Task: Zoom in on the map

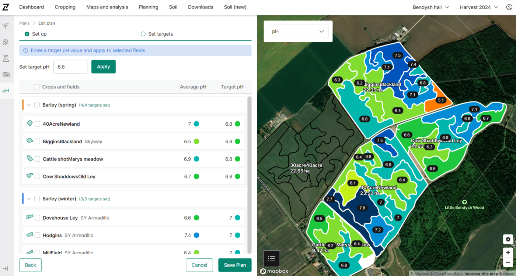Action: [508, 253]
